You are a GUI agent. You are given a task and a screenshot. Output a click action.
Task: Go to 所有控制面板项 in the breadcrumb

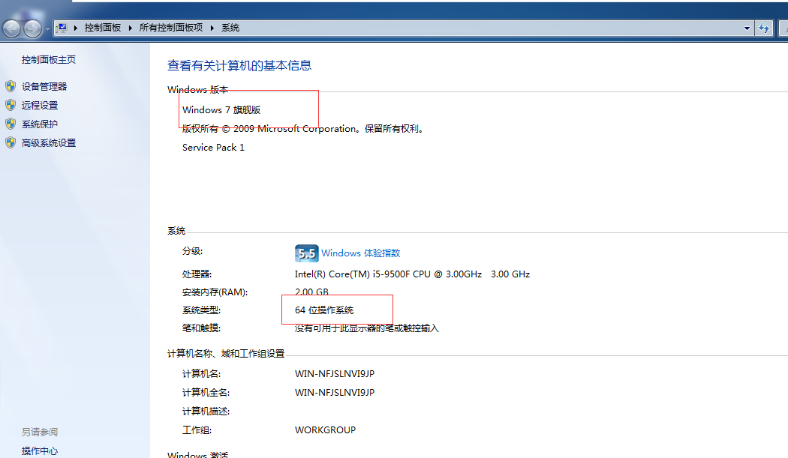[170, 28]
